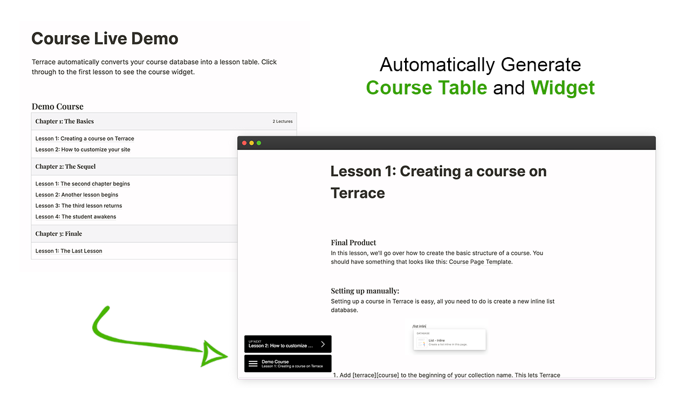Click the 2 Lectures count label
685x410 pixels.
[283, 121]
